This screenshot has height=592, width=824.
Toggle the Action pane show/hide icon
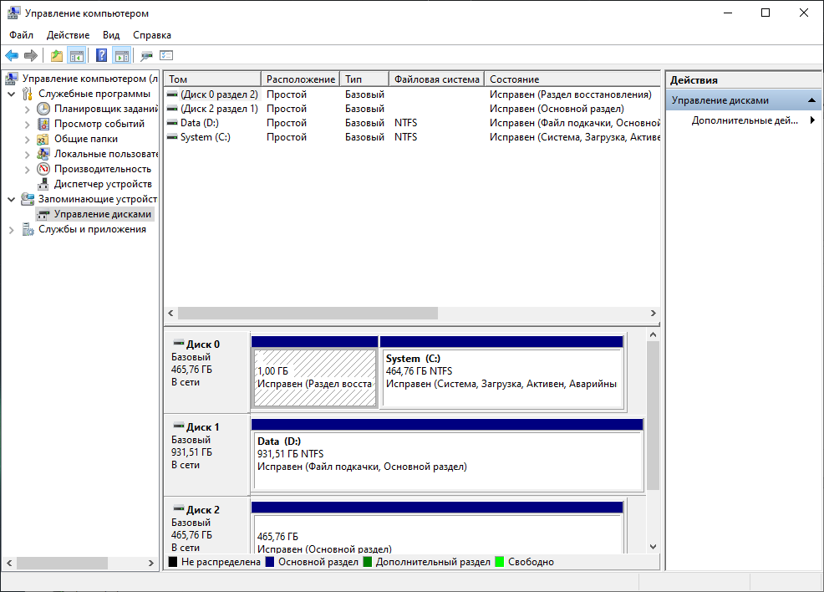(122, 56)
